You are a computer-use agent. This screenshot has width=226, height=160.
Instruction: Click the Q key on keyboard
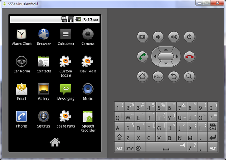(119, 117)
